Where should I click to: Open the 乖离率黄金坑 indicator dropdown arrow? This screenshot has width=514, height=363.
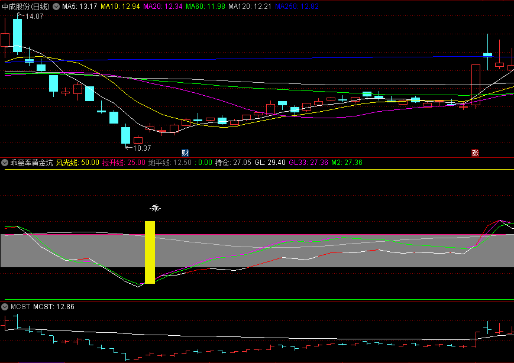tap(5, 163)
